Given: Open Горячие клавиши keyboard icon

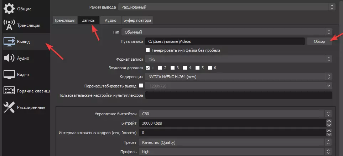Looking at the screenshot, I should [x=9, y=91].
